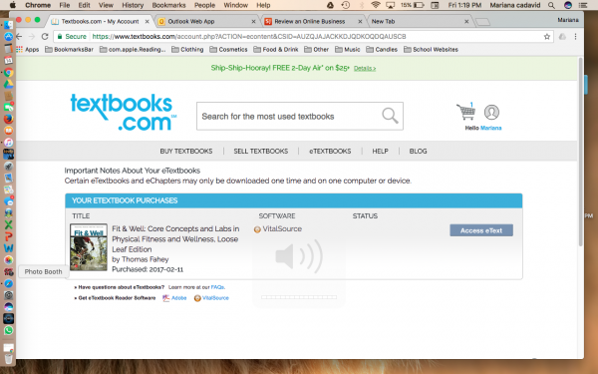
Task: Open Safari from the Dock
Action: [x=8, y=283]
